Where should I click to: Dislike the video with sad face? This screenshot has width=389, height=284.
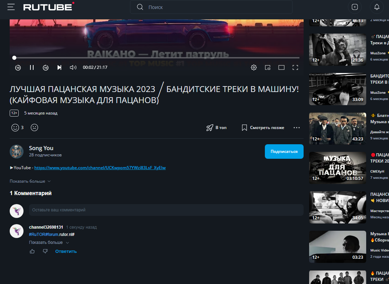click(x=34, y=128)
